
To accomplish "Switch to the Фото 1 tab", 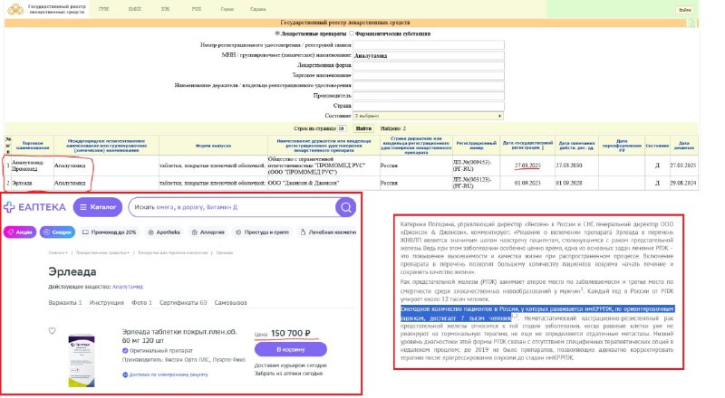I will pyautogui.click(x=141, y=303).
